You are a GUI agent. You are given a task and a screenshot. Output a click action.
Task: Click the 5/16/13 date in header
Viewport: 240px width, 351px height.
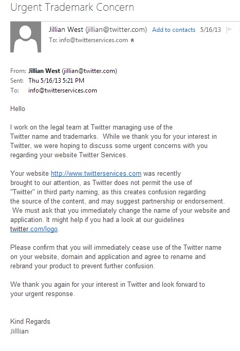coord(210,29)
